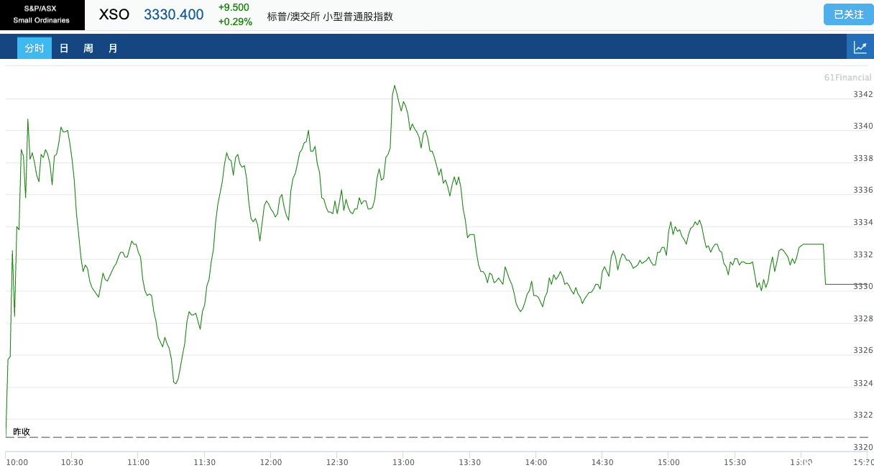Click the 3326 price axis label
The height and width of the screenshot is (473, 874).
[x=862, y=350]
